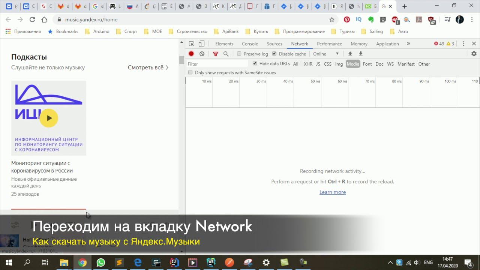The width and height of the screenshot is (480, 270).
Task: Switch to the Console tab
Action: pyautogui.click(x=250, y=44)
